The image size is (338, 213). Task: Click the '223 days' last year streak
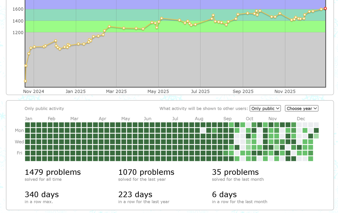[135, 194]
